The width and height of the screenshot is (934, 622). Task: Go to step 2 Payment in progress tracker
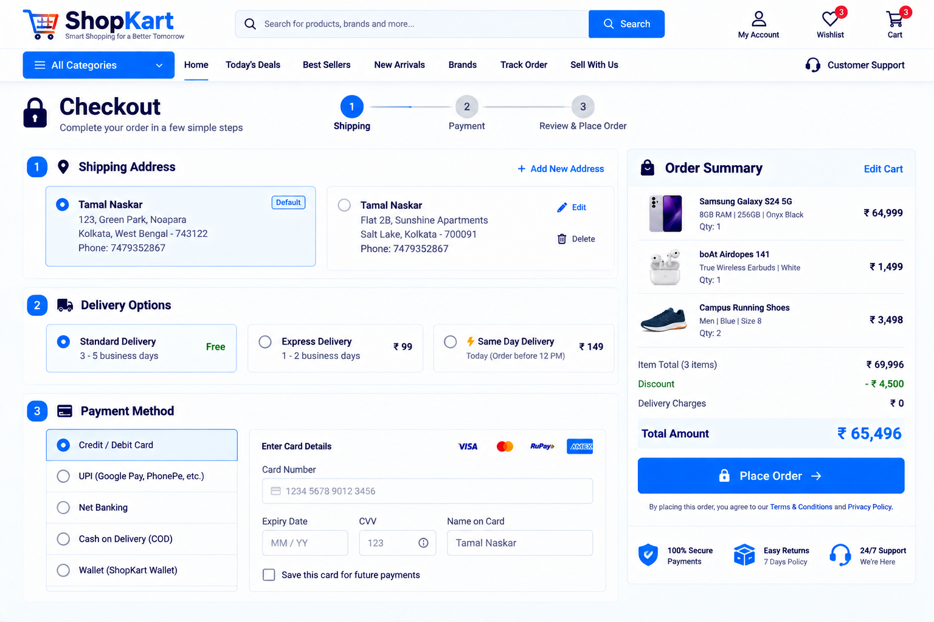(467, 107)
